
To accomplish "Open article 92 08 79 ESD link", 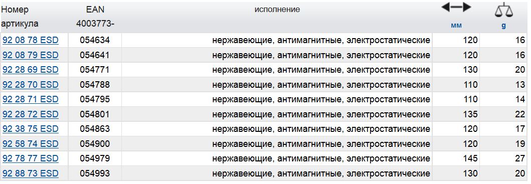I will pyautogui.click(x=31, y=55).
